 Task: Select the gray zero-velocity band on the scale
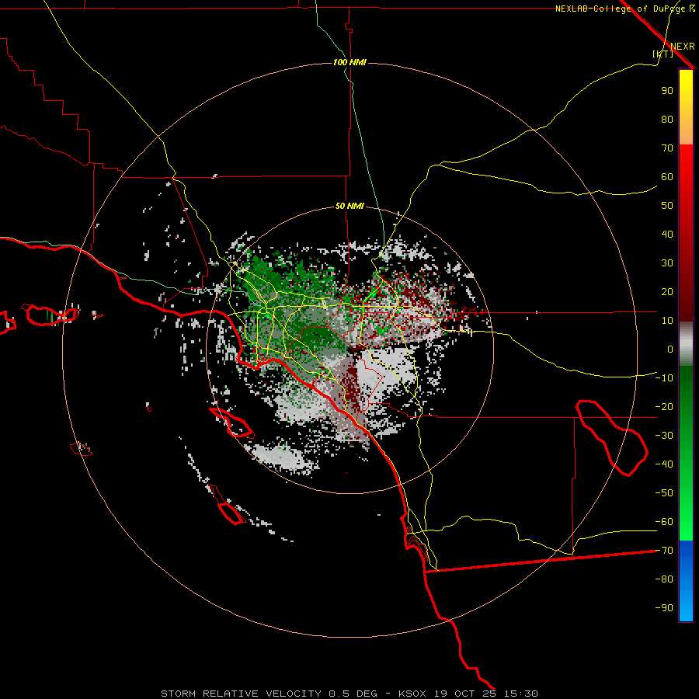[x=686, y=343]
